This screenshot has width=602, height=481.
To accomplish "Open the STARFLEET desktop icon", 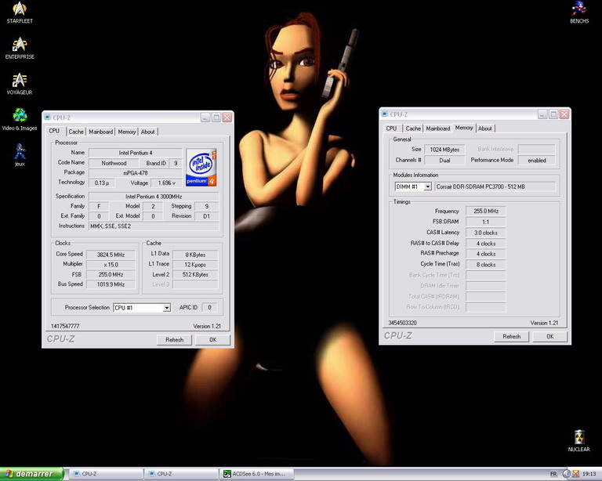I will 20,13.
